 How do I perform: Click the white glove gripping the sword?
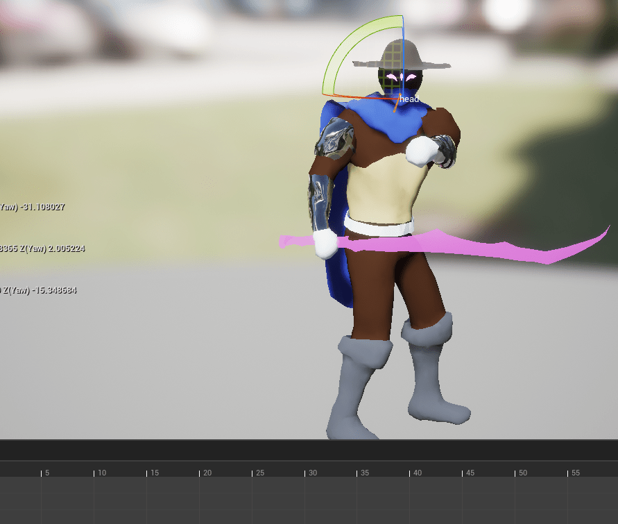pyautogui.click(x=325, y=244)
